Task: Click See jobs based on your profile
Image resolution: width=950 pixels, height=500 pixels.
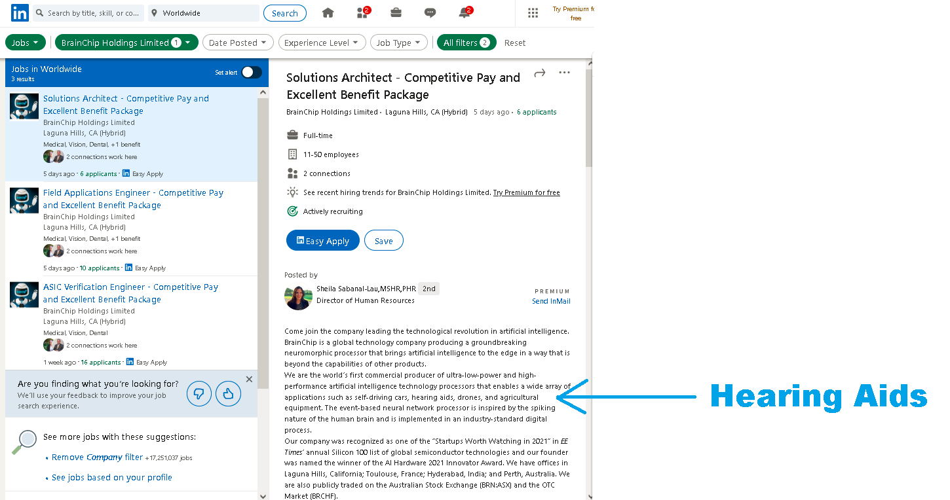Action: click(x=112, y=478)
